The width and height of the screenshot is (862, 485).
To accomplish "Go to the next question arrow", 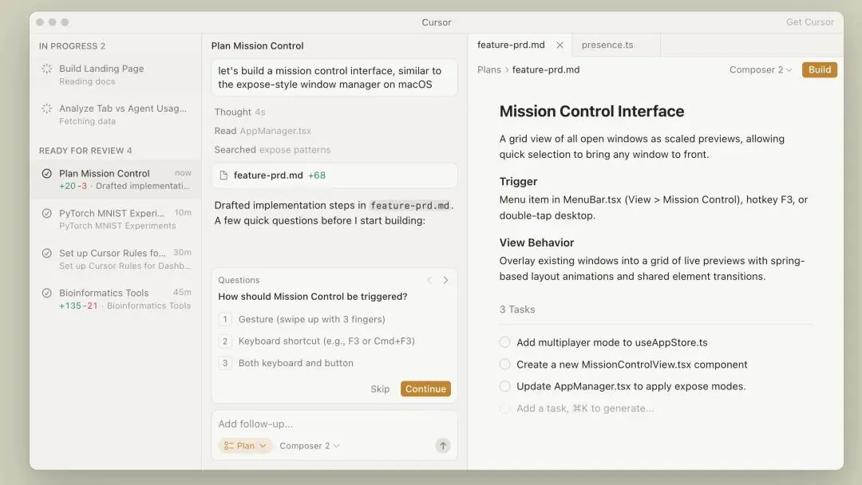I will coord(446,280).
